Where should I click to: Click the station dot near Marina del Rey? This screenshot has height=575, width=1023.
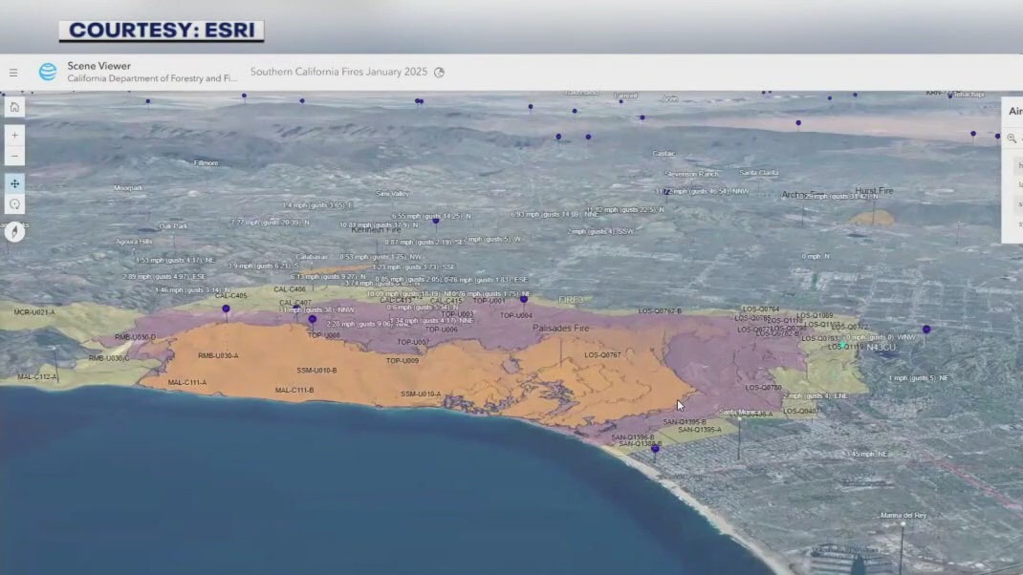[903, 523]
